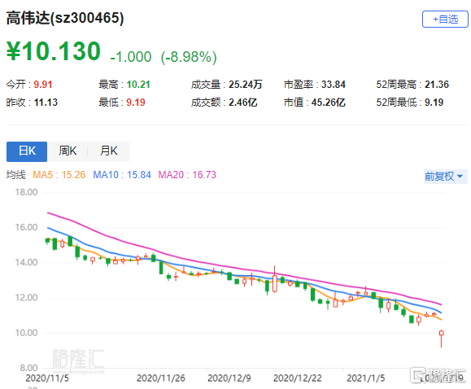Click the 2020/12/9 date axis label
The width and height of the screenshot is (471, 389).
[x=229, y=378]
